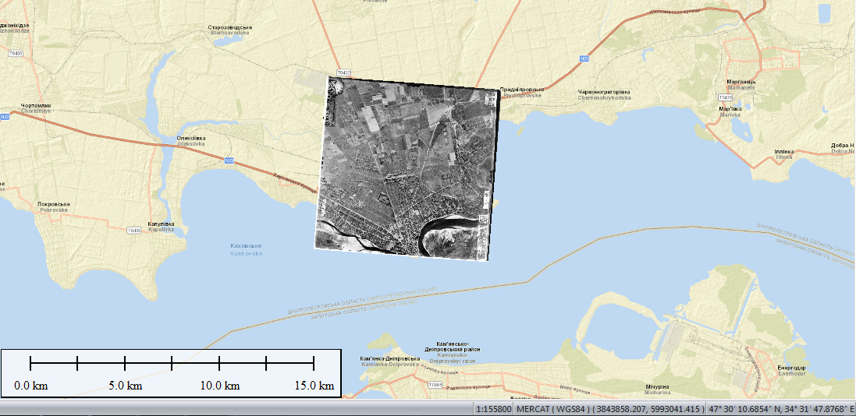Click the T0805 road shield near Kamianka-Dniprovska

pyautogui.click(x=435, y=385)
